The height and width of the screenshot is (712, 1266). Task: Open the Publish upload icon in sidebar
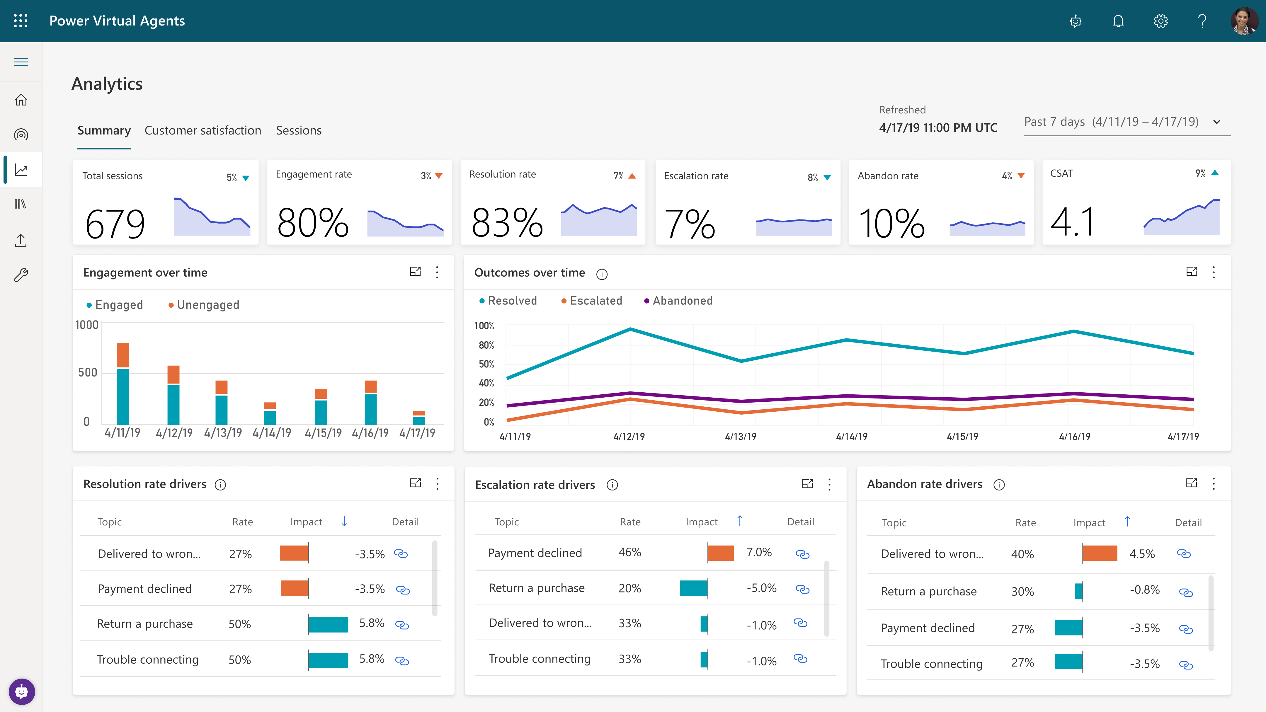tap(21, 240)
